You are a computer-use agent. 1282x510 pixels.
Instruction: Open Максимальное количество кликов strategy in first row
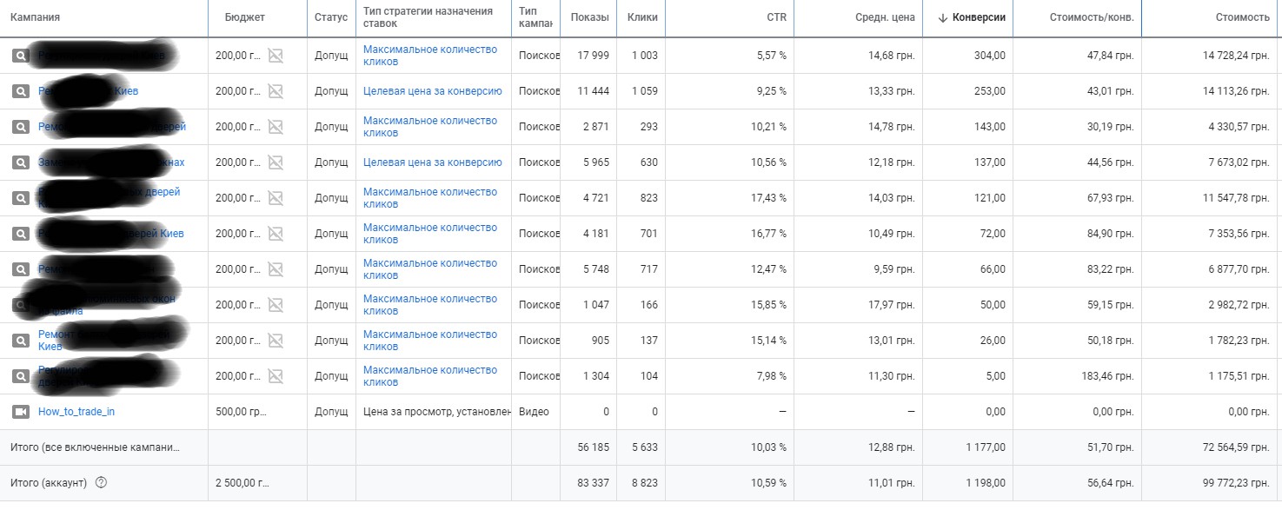430,56
